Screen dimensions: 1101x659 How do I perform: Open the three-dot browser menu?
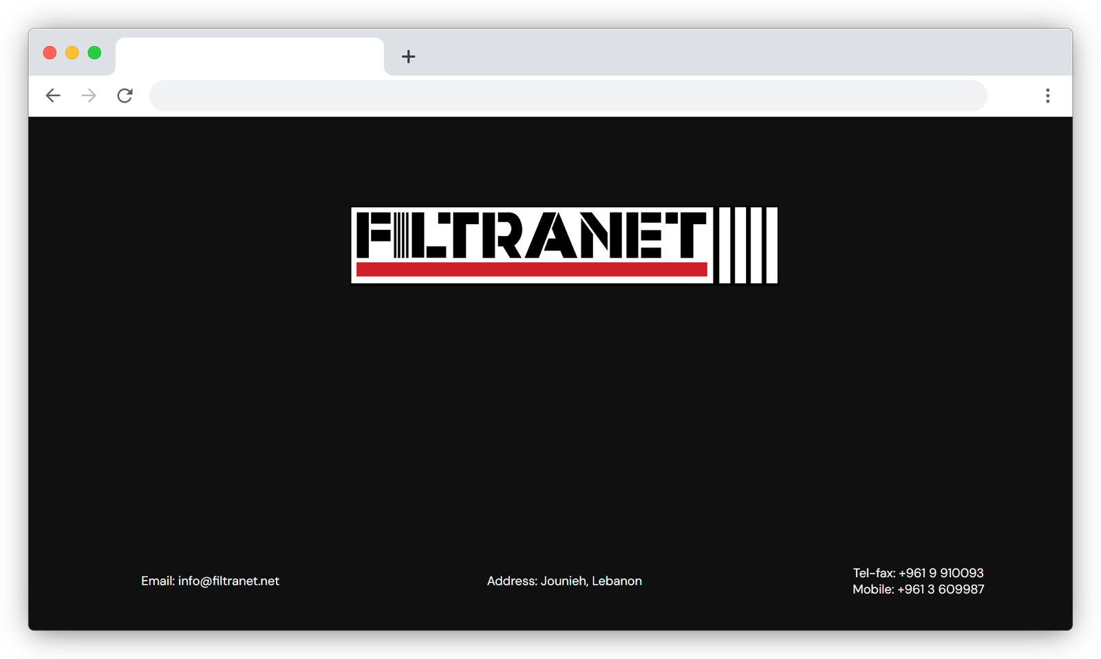pos(1047,96)
